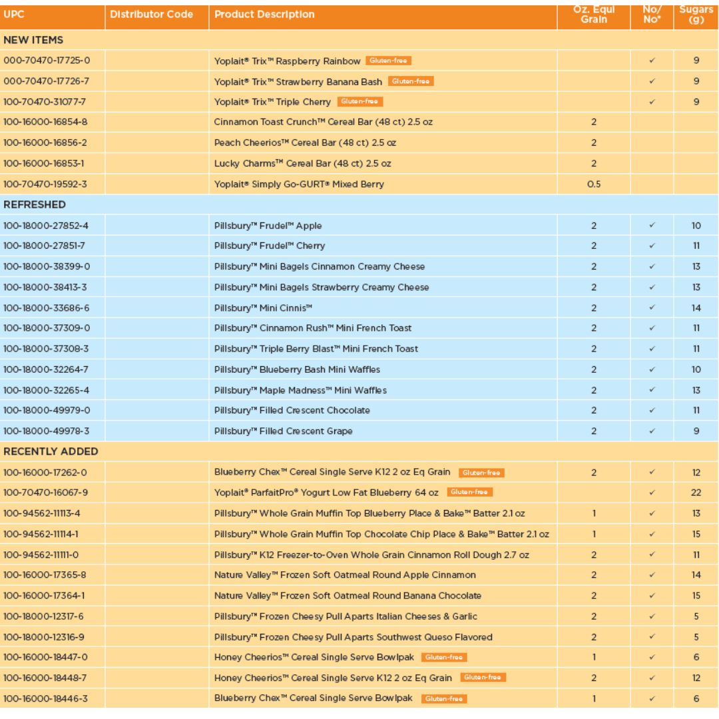Click grain value 1 for Honey Cheerios Bowlpak

tap(595, 657)
